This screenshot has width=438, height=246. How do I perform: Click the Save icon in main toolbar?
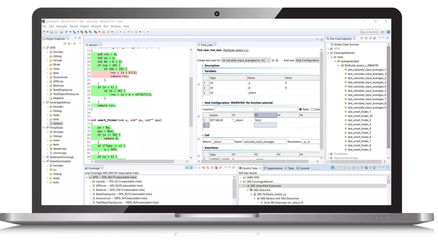point(51,32)
